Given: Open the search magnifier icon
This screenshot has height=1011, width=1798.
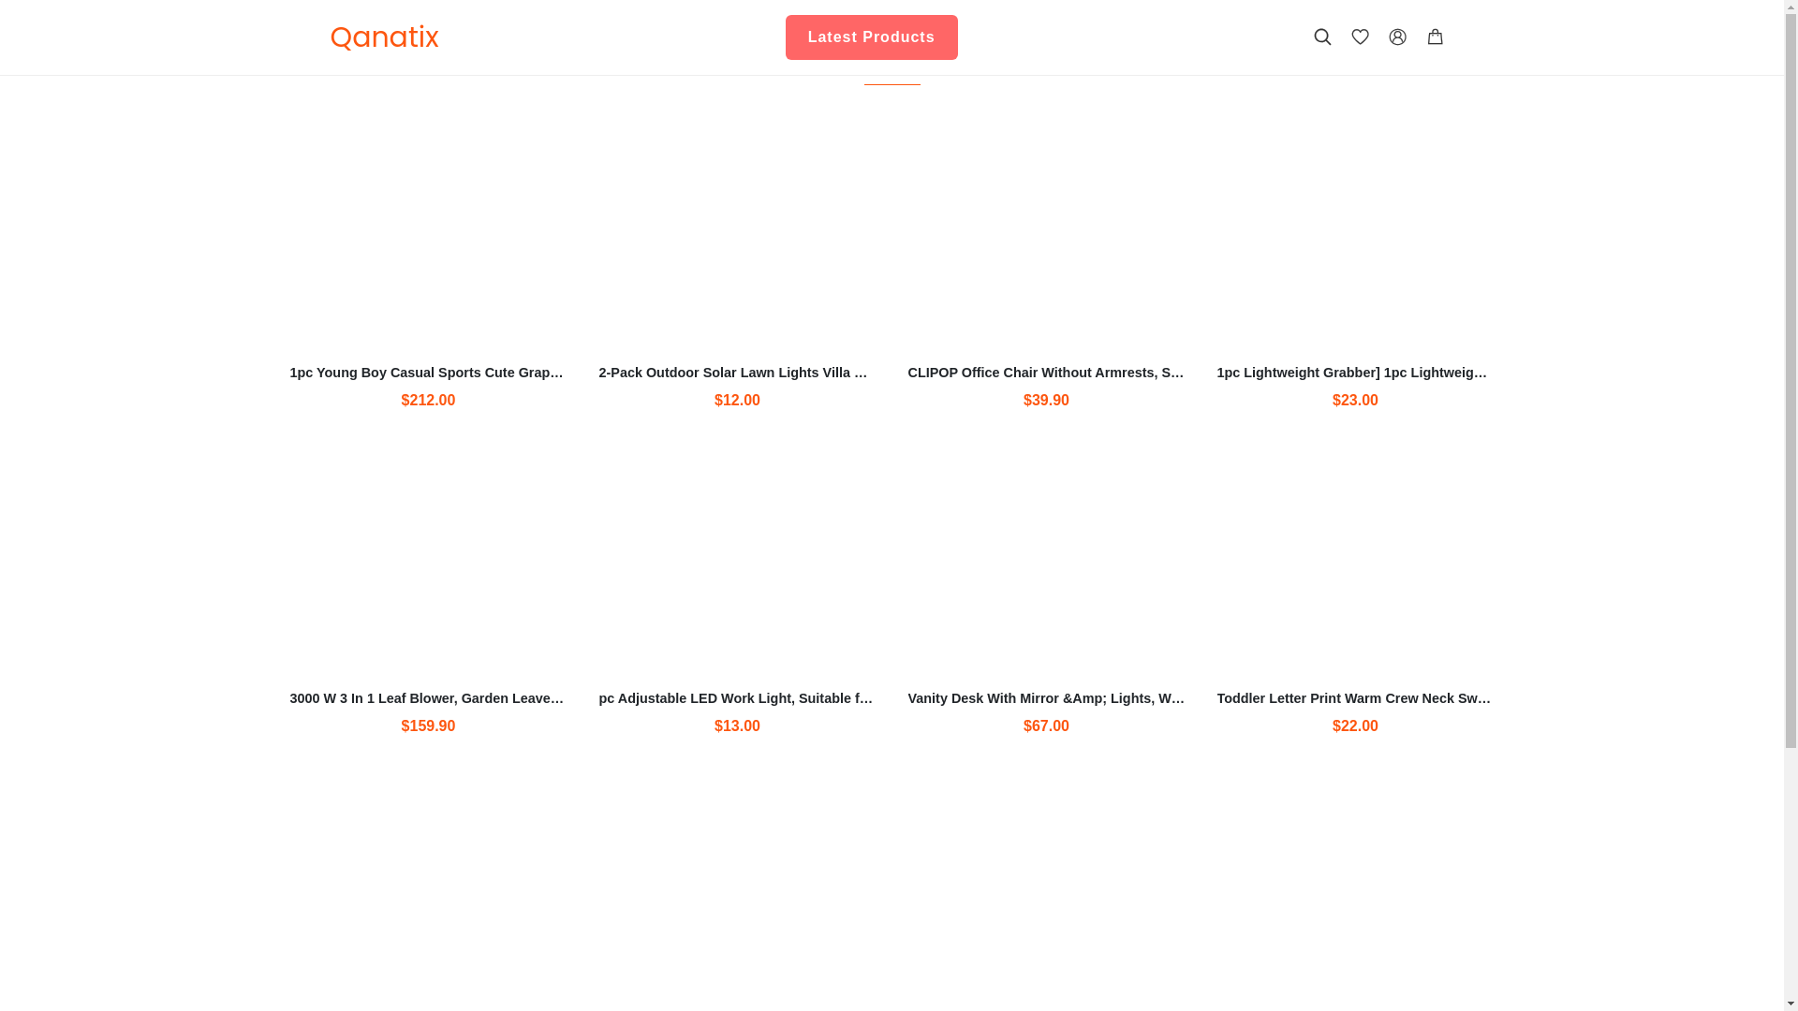Looking at the screenshot, I should [x=1322, y=37].
